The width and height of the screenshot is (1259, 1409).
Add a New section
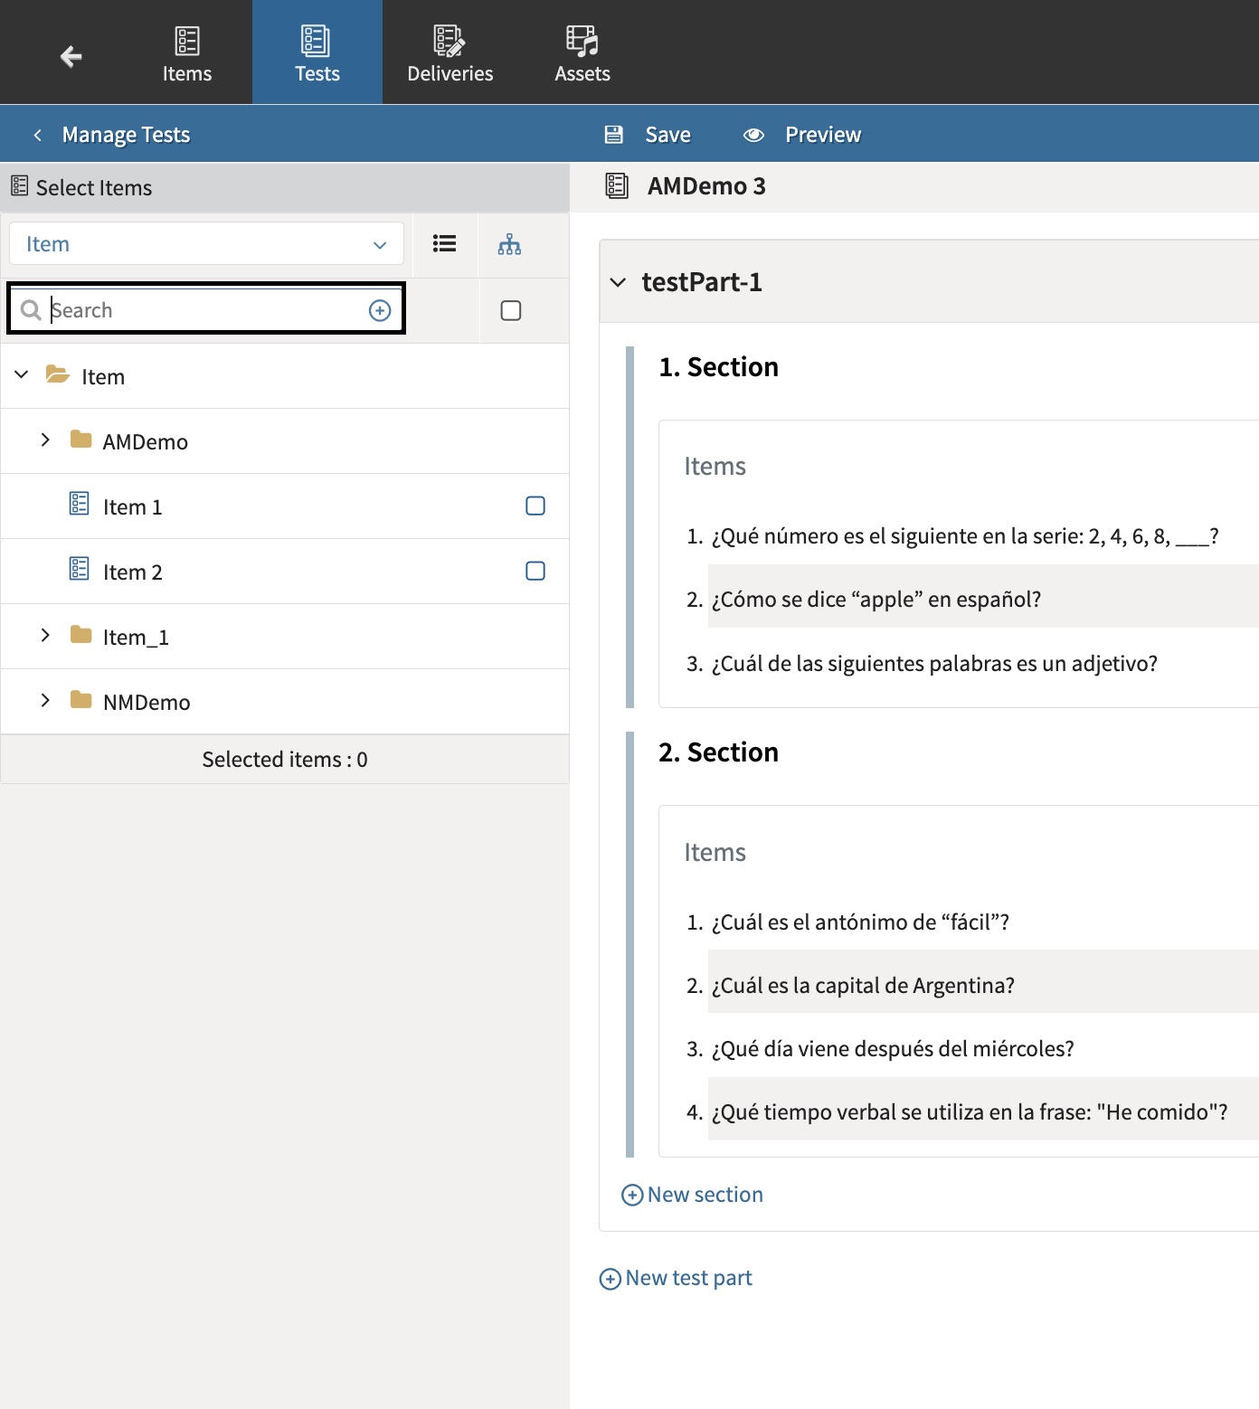coord(693,1195)
